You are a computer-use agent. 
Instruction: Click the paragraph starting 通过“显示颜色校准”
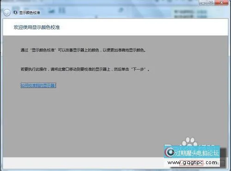[x=83, y=50]
